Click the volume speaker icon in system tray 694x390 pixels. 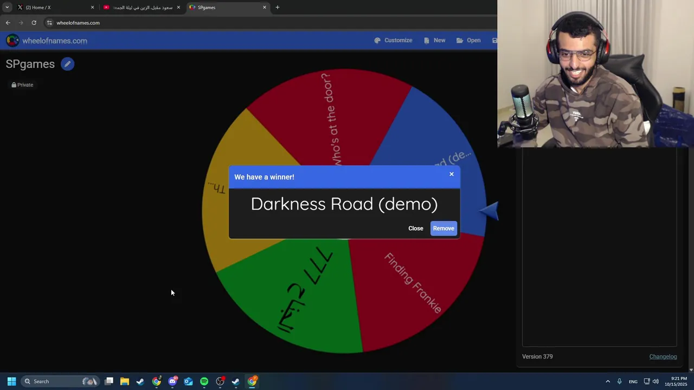point(656,381)
